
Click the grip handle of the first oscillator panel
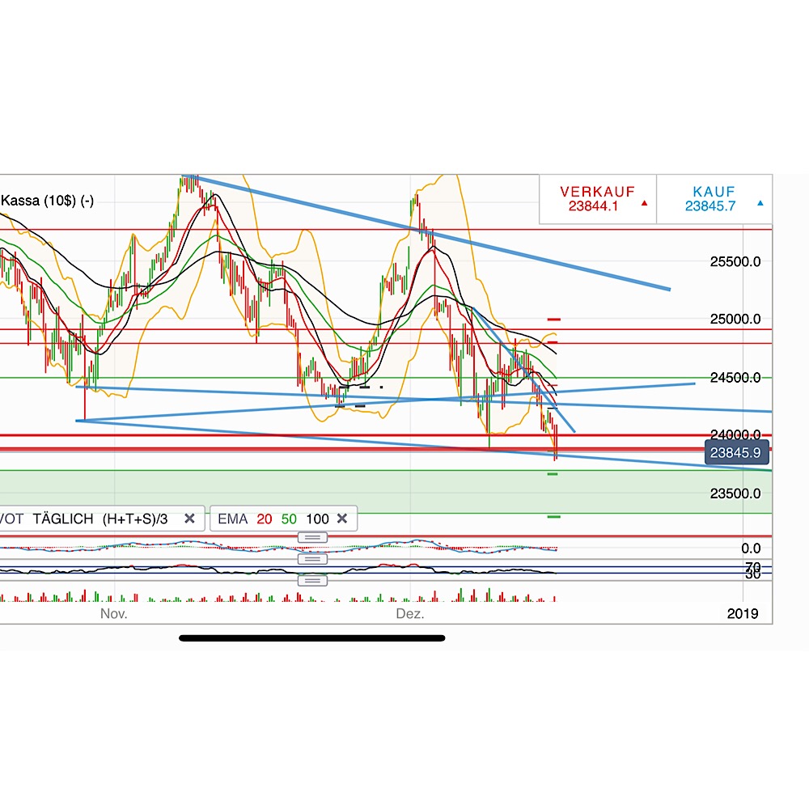311,537
